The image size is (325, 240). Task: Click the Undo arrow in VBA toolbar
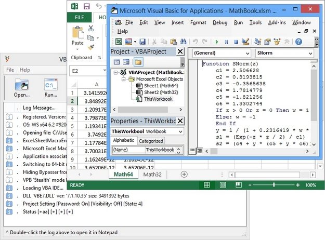195,42
